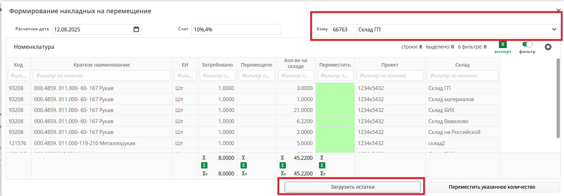
Task: Click filtered sum icon under Затребовано column
Action: [205, 173]
